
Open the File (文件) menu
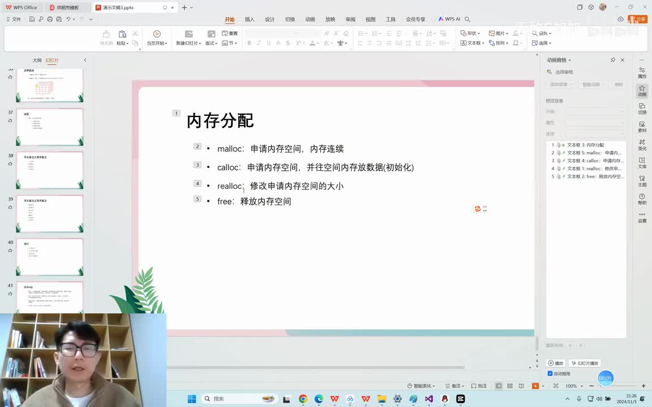(14, 19)
